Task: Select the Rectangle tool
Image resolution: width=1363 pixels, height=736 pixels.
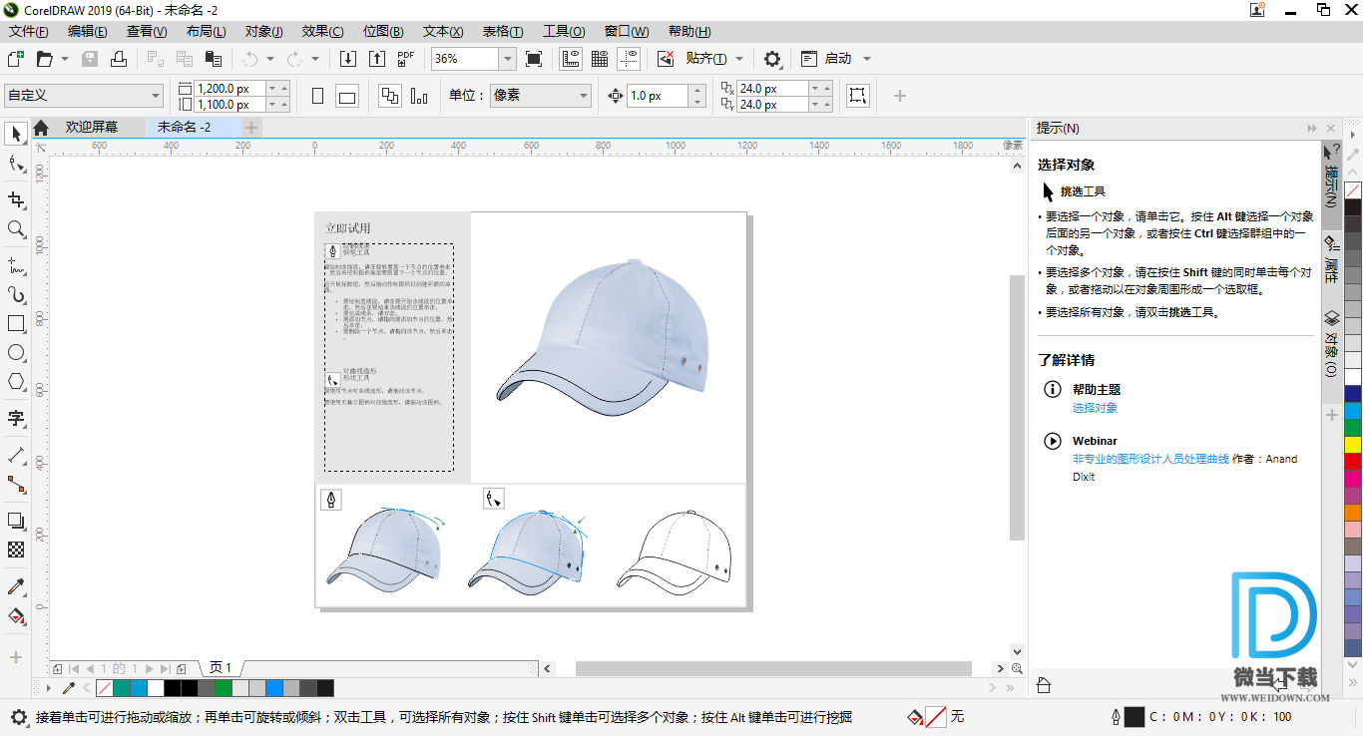Action: pyautogui.click(x=16, y=324)
